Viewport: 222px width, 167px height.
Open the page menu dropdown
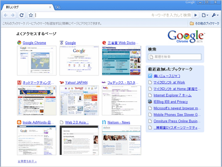coord(205,15)
